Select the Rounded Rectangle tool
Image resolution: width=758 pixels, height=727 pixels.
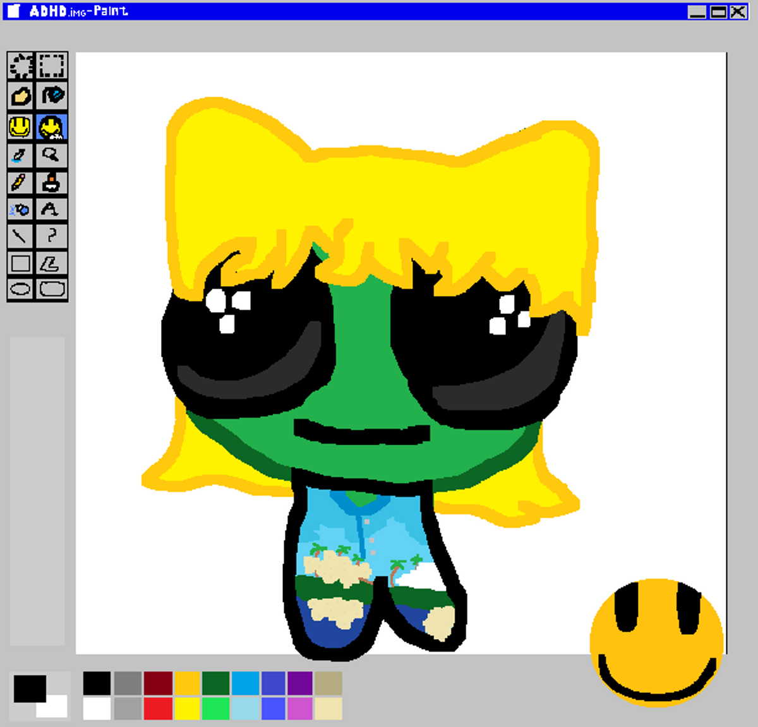click(52, 289)
